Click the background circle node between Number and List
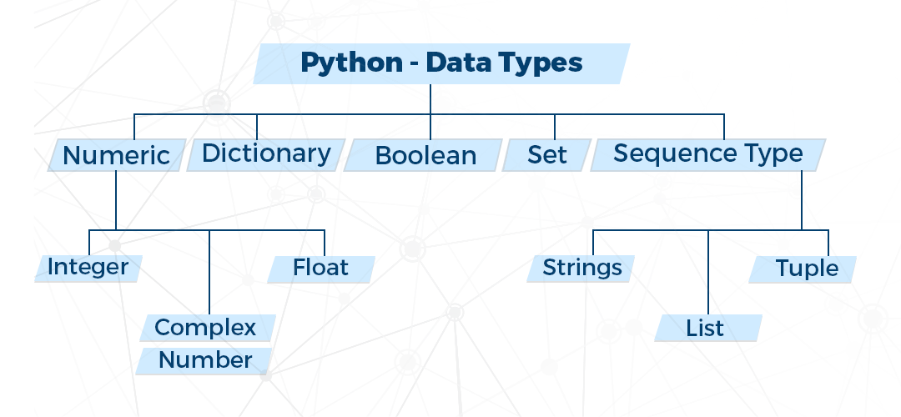 point(454,312)
